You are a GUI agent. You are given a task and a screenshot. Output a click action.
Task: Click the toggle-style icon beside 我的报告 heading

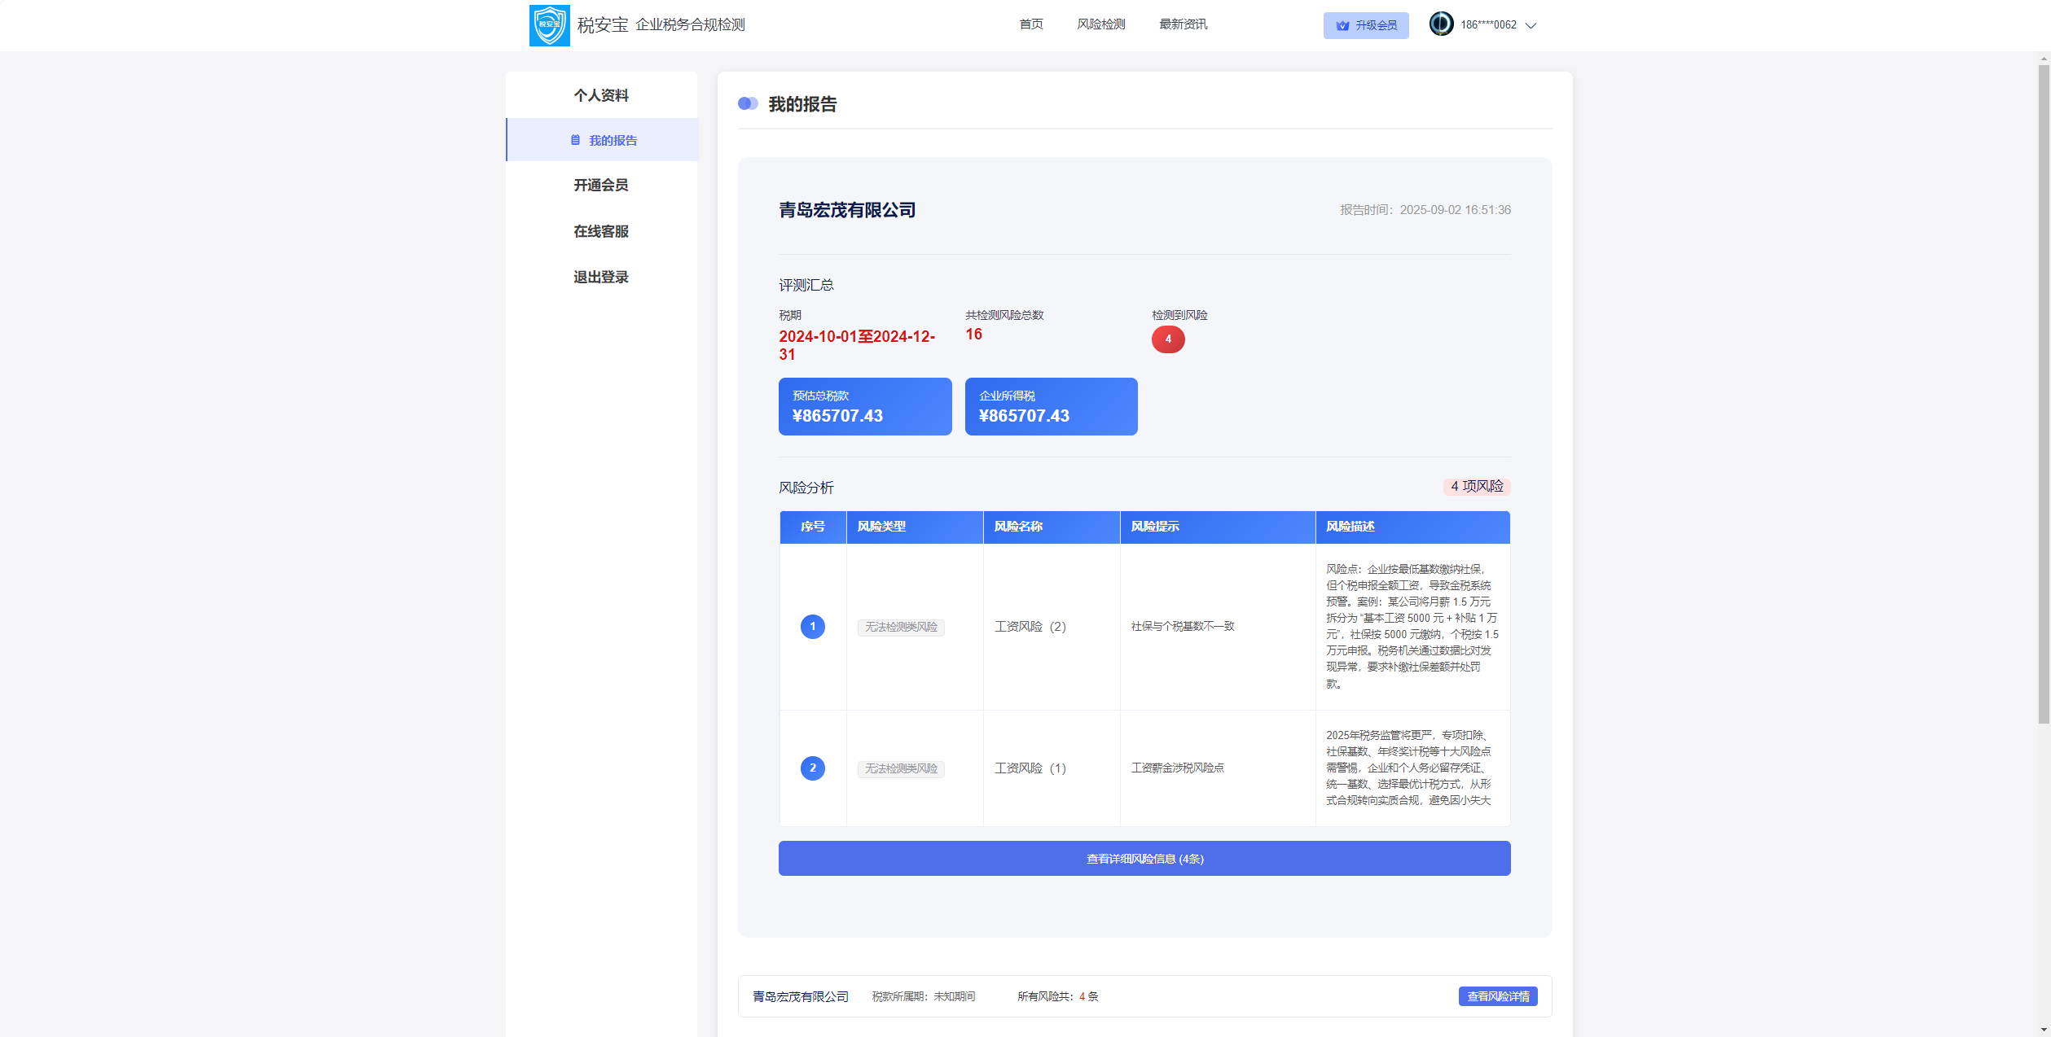click(x=747, y=104)
